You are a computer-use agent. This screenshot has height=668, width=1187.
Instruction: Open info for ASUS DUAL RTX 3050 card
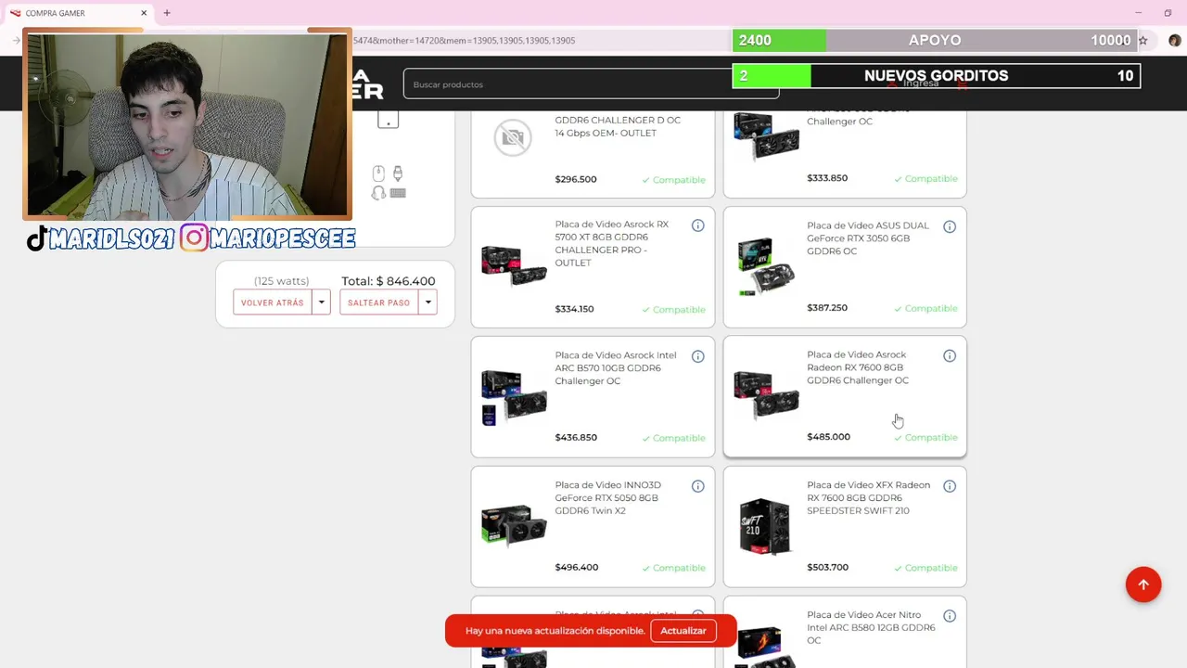(950, 226)
